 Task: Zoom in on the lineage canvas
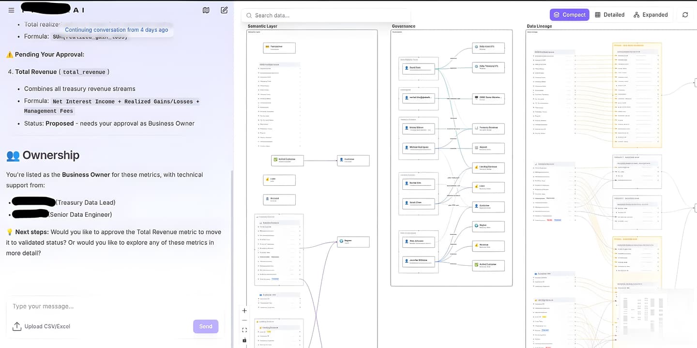244,310
